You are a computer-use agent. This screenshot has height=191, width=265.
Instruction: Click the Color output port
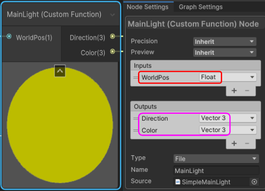pos(113,51)
